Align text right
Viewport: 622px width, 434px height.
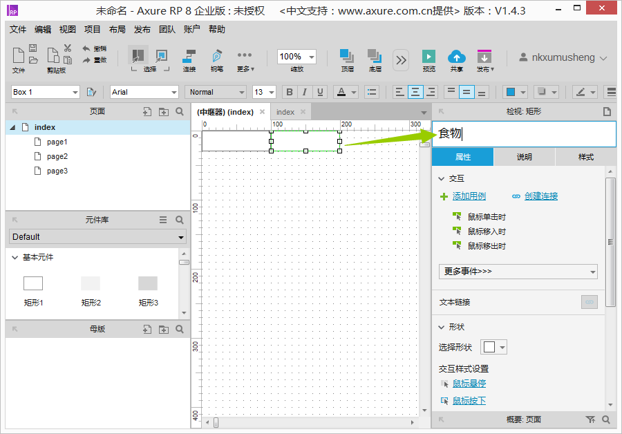point(431,92)
